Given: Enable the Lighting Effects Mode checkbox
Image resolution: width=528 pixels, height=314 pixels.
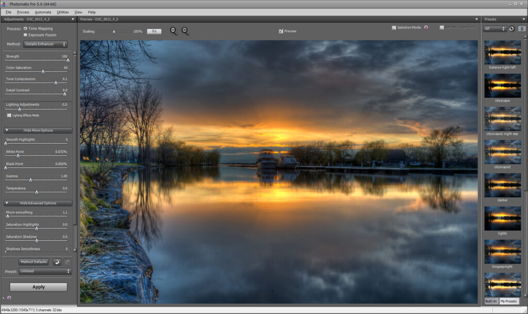Looking at the screenshot, I should pos(9,115).
